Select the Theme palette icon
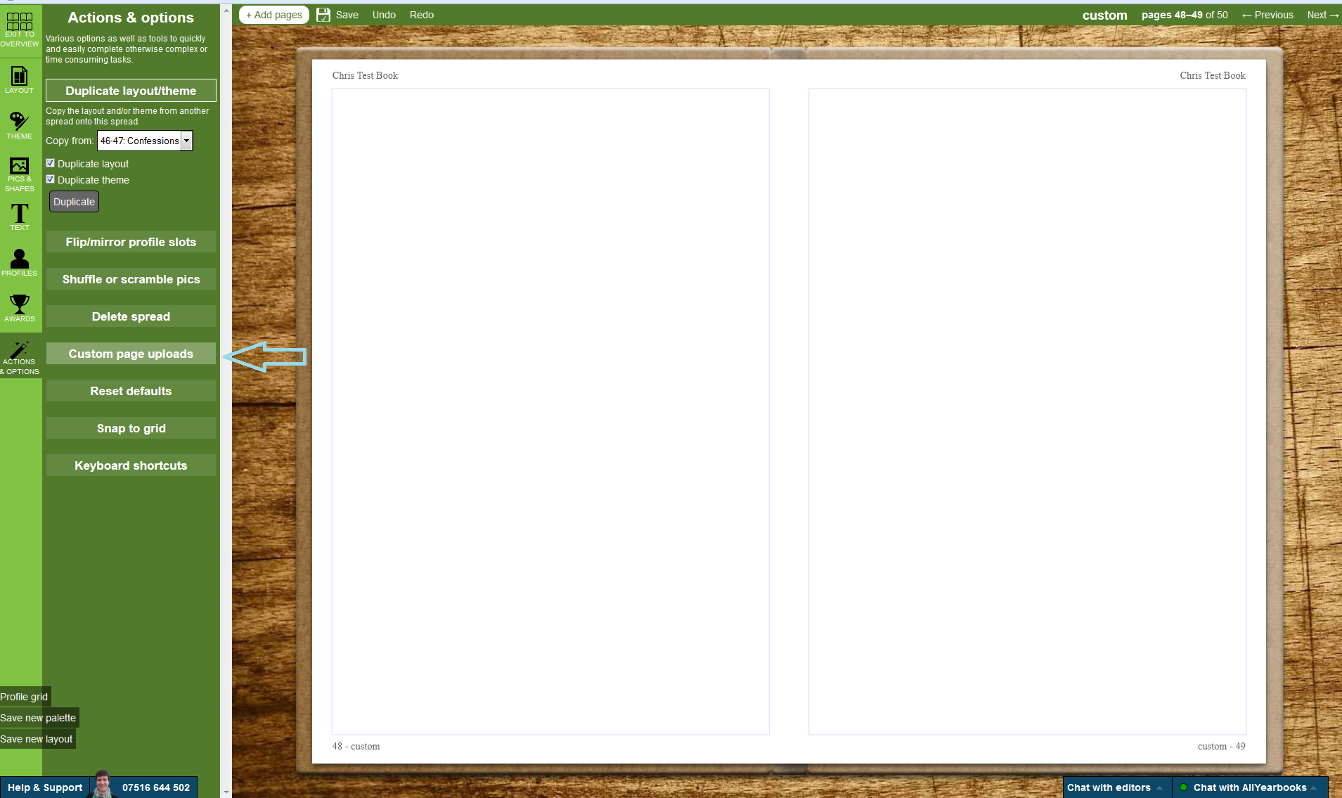Screen dimensions: 1342x798 (x=20, y=121)
